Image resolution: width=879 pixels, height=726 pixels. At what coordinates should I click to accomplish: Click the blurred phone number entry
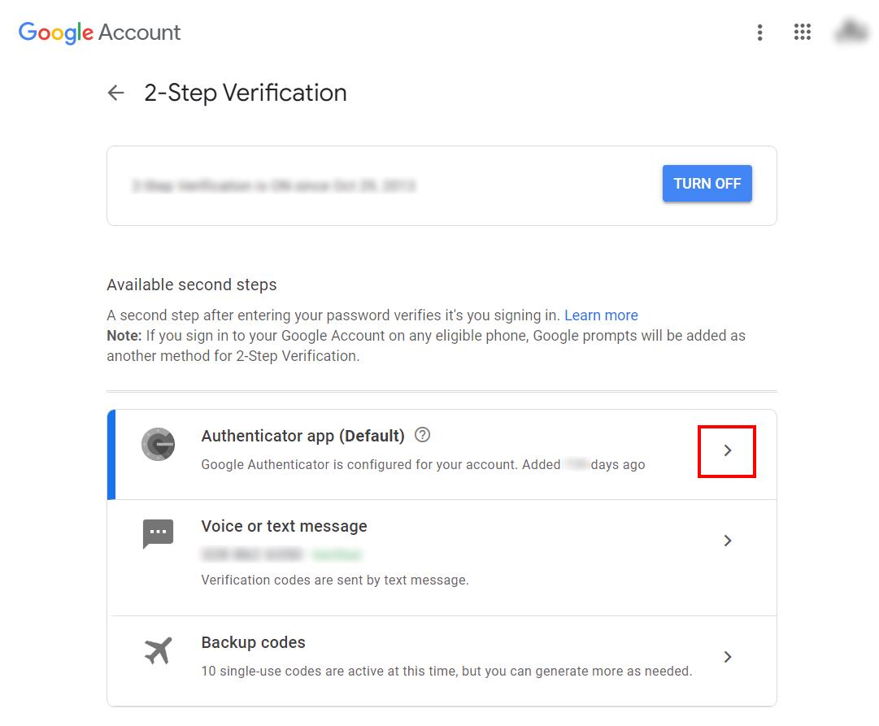(252, 554)
